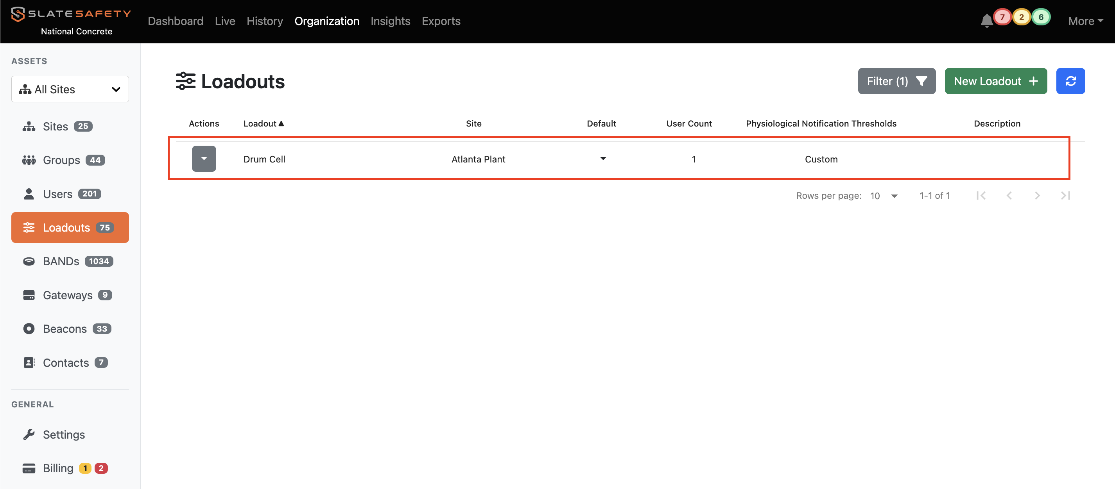Switch to the Insights tab
1115x489 pixels.
(390, 21)
